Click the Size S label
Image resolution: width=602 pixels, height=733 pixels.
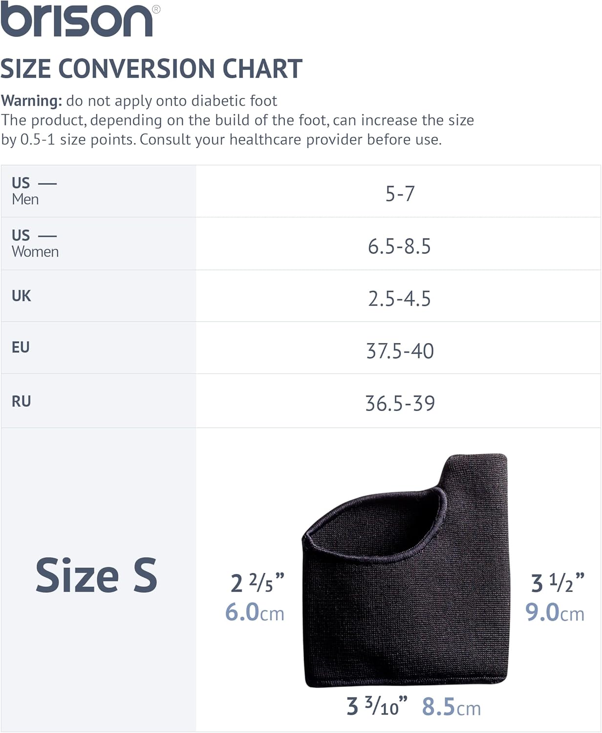[96, 576]
